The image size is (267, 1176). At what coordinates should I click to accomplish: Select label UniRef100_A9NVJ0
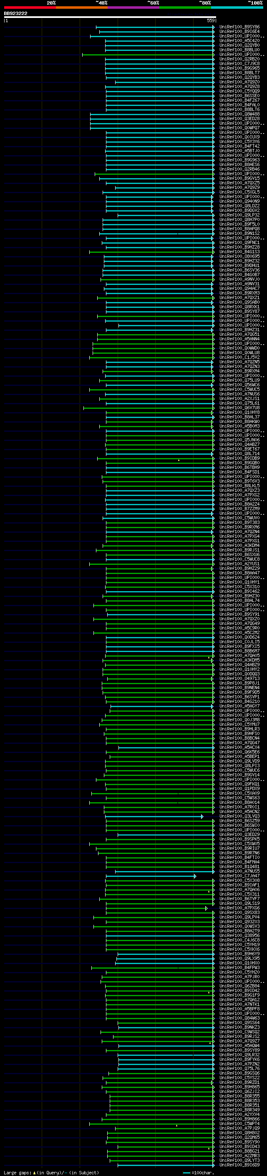(x=239, y=280)
